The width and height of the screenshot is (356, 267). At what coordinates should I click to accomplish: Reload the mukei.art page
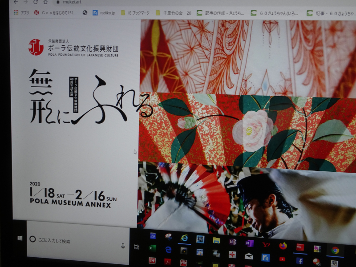pos(36,2)
